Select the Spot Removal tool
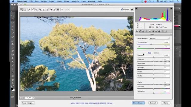The width and height of the screenshot is (191, 107). pos(47,10)
